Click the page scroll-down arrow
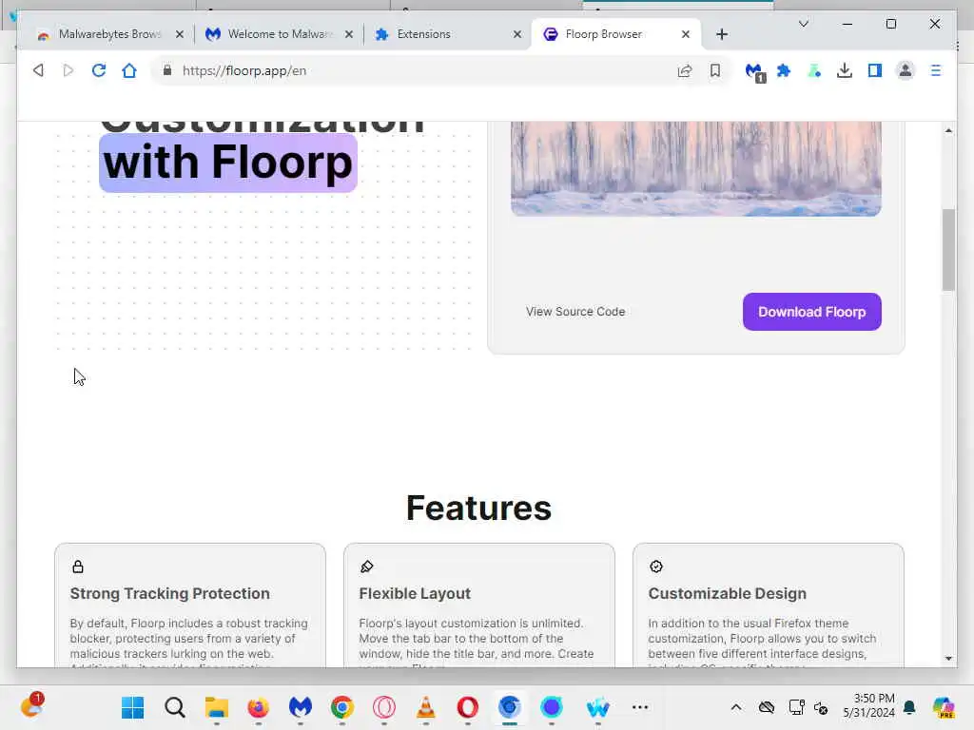The width and height of the screenshot is (974, 730). (948, 658)
